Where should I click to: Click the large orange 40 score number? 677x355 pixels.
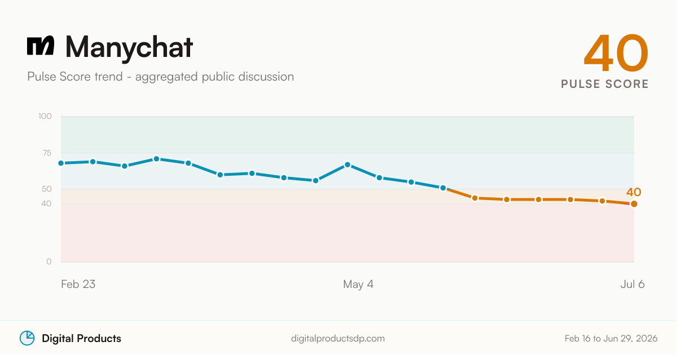(x=616, y=54)
